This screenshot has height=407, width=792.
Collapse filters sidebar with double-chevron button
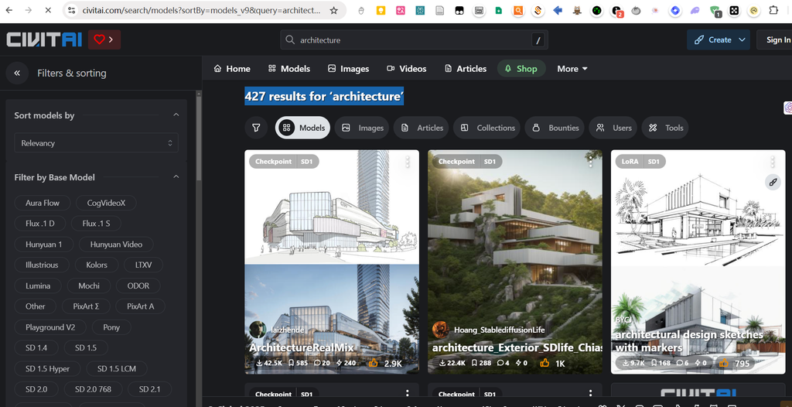pyautogui.click(x=17, y=73)
